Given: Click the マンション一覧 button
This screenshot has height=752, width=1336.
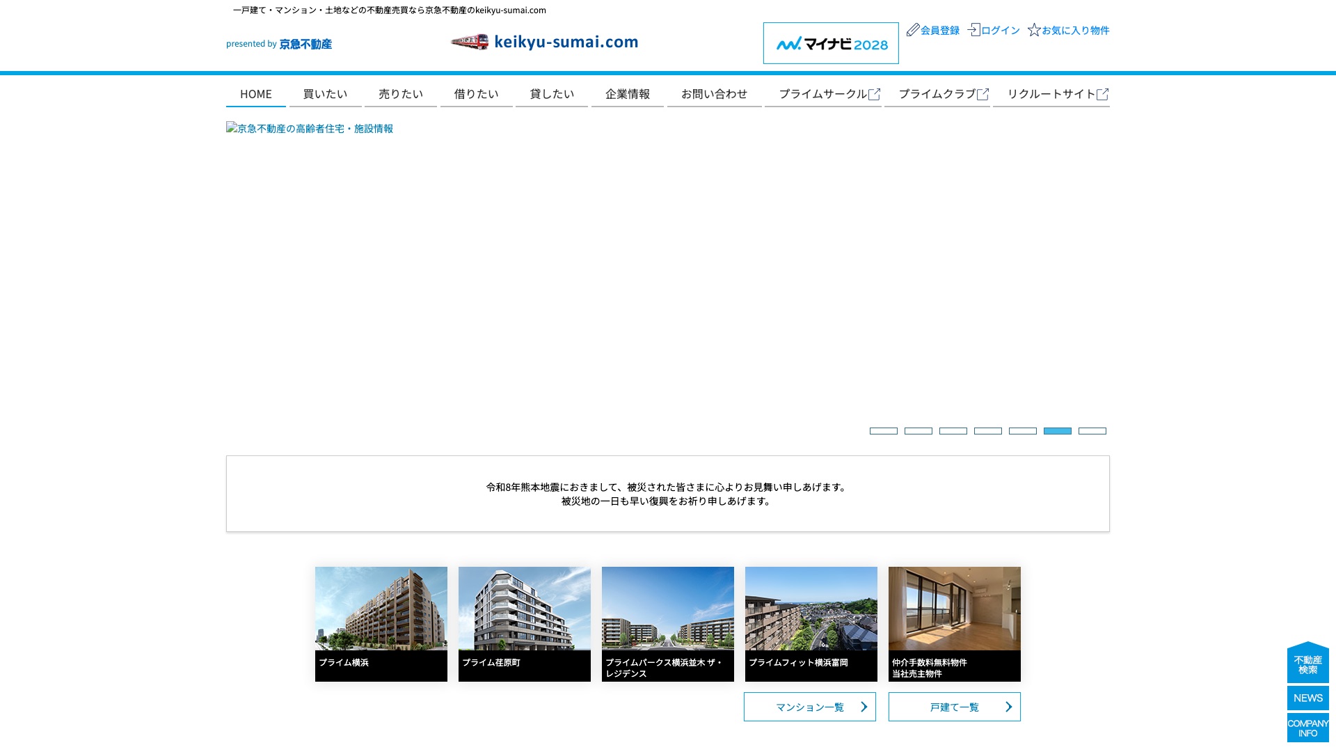Looking at the screenshot, I should point(810,707).
